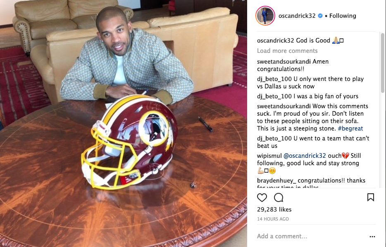386x247 pixels.
Task: Click the oscandrick32 profile avatar
Action: (265, 16)
